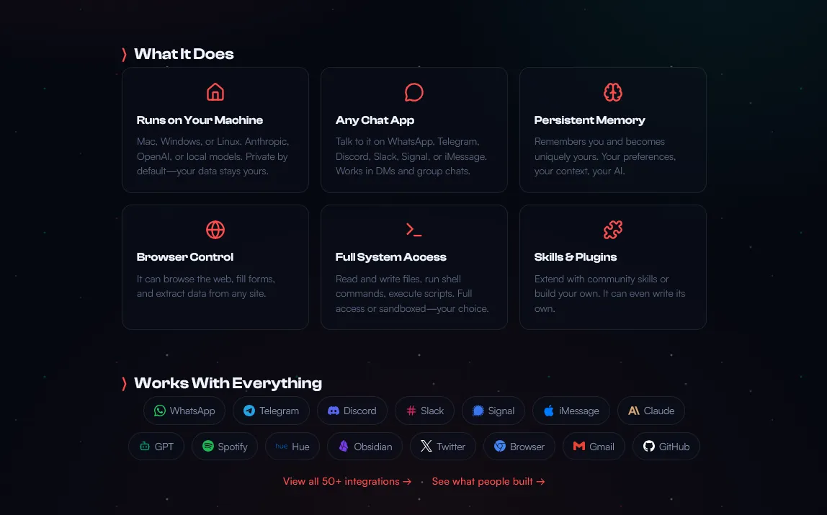This screenshot has height=515, width=827.
Task: Select the GitHub integration chip
Action: point(666,447)
